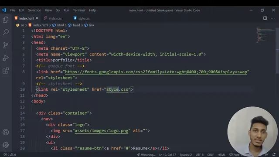Viewport: 279px width, 157px height.
Task: Open the Extensions view
Action: [x=6, y=71]
